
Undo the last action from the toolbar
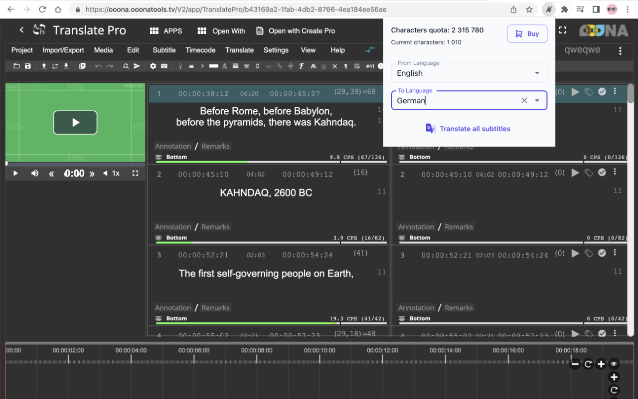(x=98, y=66)
